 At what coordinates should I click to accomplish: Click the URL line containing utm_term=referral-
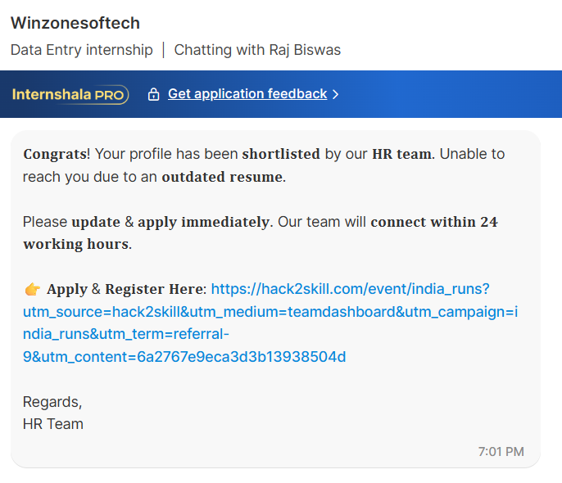126,334
